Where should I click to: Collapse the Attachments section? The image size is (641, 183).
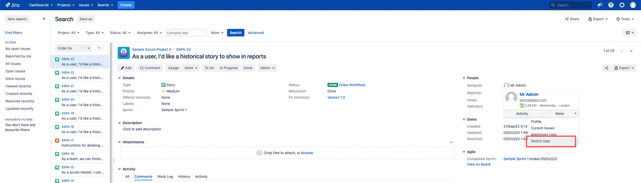pos(119,142)
